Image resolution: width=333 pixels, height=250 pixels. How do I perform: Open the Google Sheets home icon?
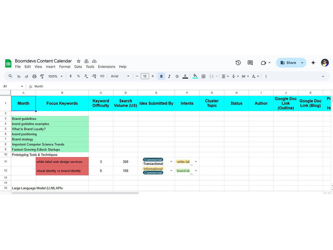(8, 63)
